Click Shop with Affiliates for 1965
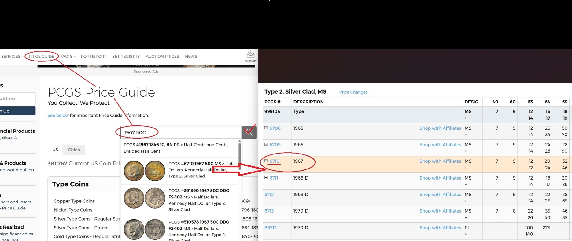This screenshot has width=572, height=241. click(x=440, y=128)
